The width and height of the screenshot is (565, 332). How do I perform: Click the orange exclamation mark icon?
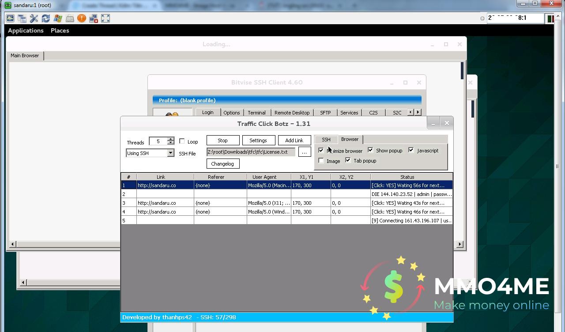click(82, 18)
